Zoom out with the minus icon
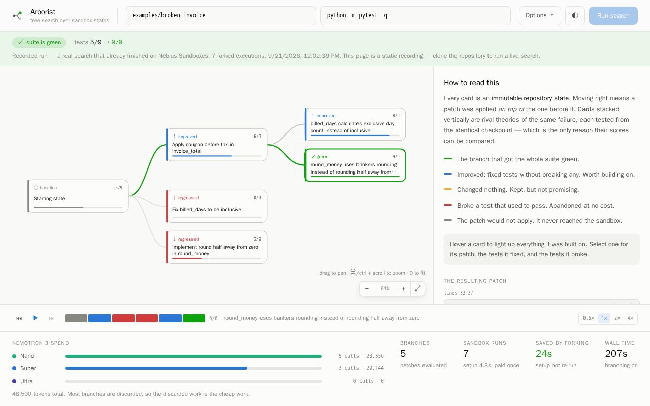The height and width of the screenshot is (406, 650). pyautogui.click(x=367, y=289)
